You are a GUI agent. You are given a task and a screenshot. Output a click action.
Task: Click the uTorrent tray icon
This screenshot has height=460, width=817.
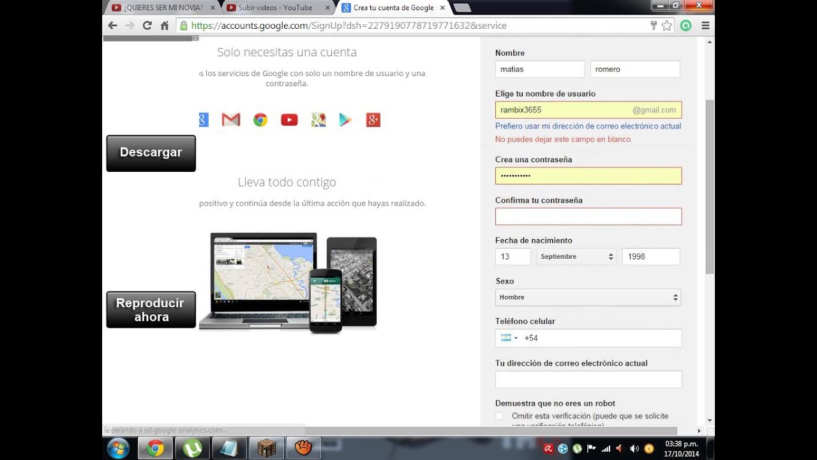(576, 448)
